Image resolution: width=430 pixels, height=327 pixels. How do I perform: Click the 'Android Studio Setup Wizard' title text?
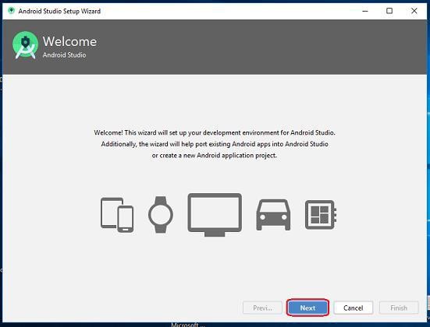tap(59, 11)
